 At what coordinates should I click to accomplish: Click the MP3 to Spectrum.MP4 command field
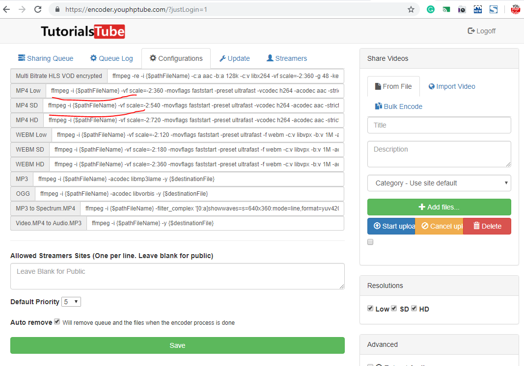tap(212, 209)
